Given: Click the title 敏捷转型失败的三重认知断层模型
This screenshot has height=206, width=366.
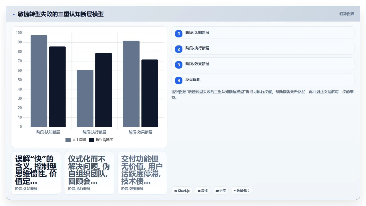Looking at the screenshot, I should 61,14.
